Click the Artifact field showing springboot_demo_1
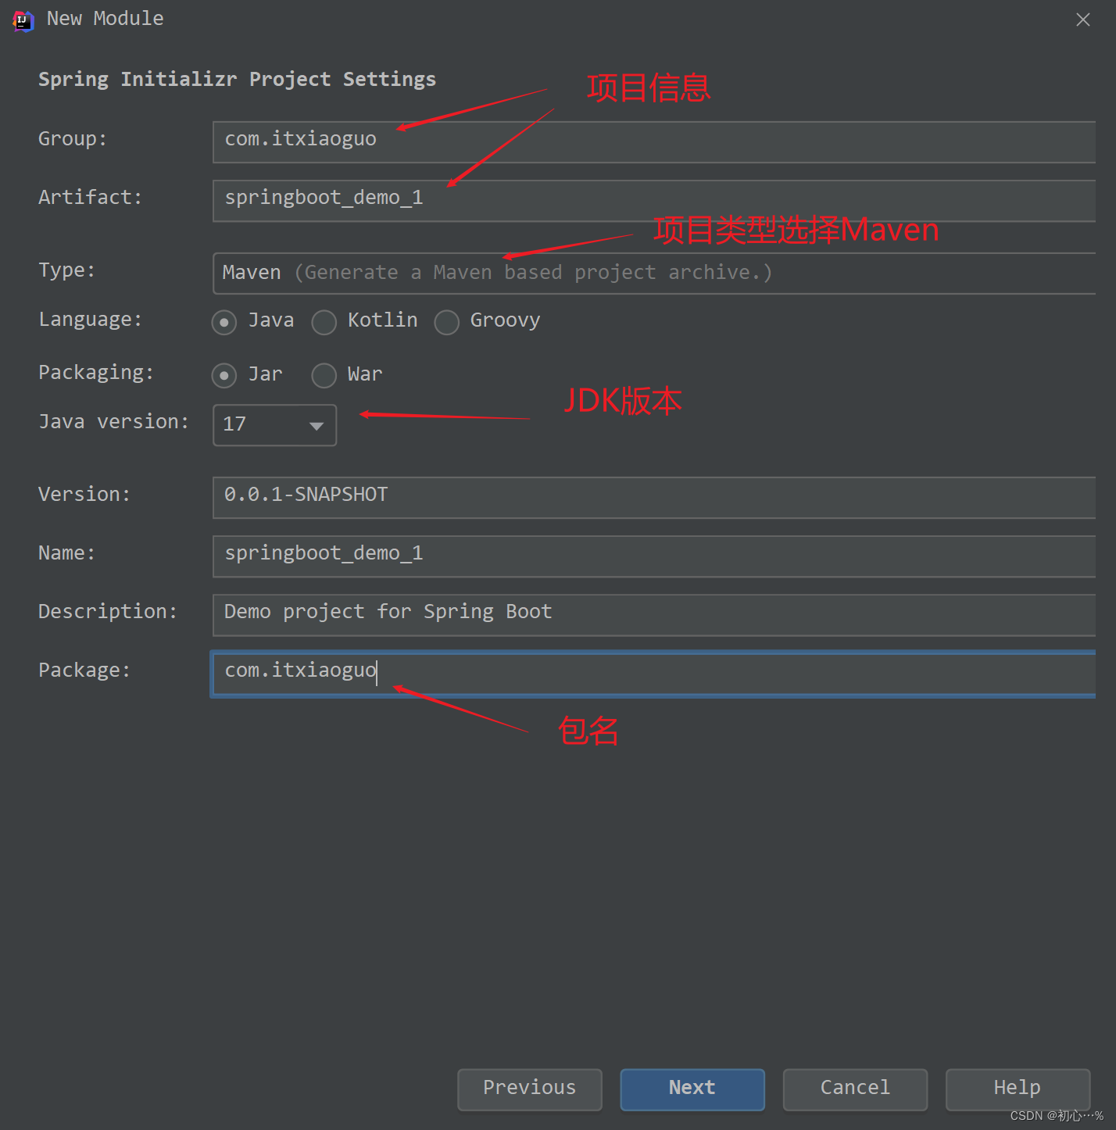This screenshot has width=1116, height=1130. (654, 201)
